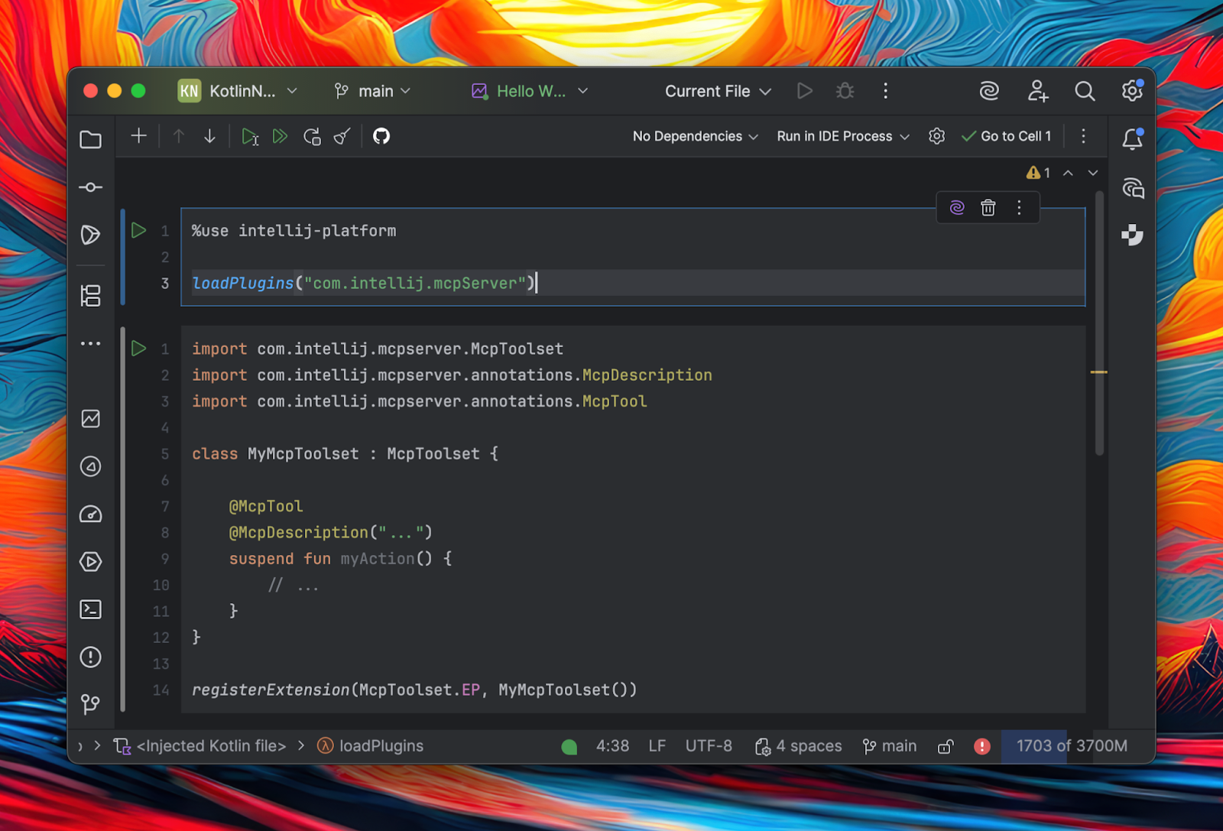
Task: Open the Structure tool window
Action: click(91, 296)
